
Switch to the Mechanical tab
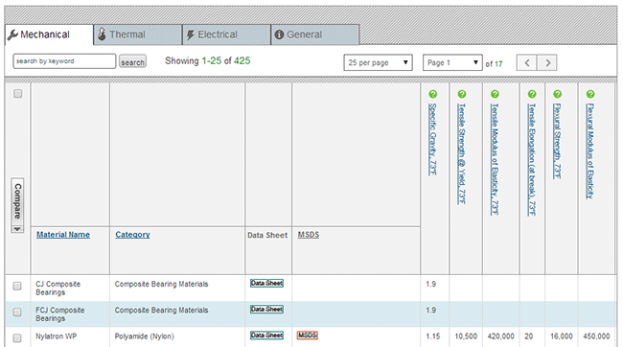click(49, 35)
